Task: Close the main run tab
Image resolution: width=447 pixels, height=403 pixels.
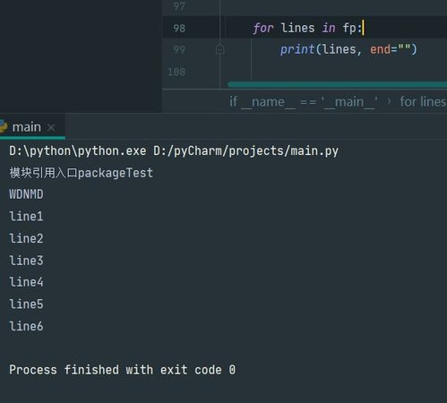Action: (51, 128)
